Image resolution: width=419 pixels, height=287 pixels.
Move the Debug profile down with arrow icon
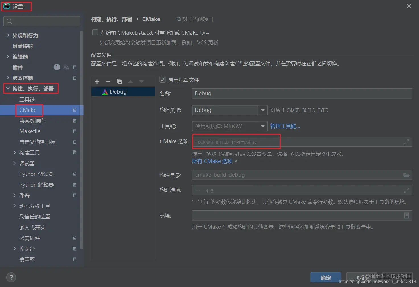(141, 82)
